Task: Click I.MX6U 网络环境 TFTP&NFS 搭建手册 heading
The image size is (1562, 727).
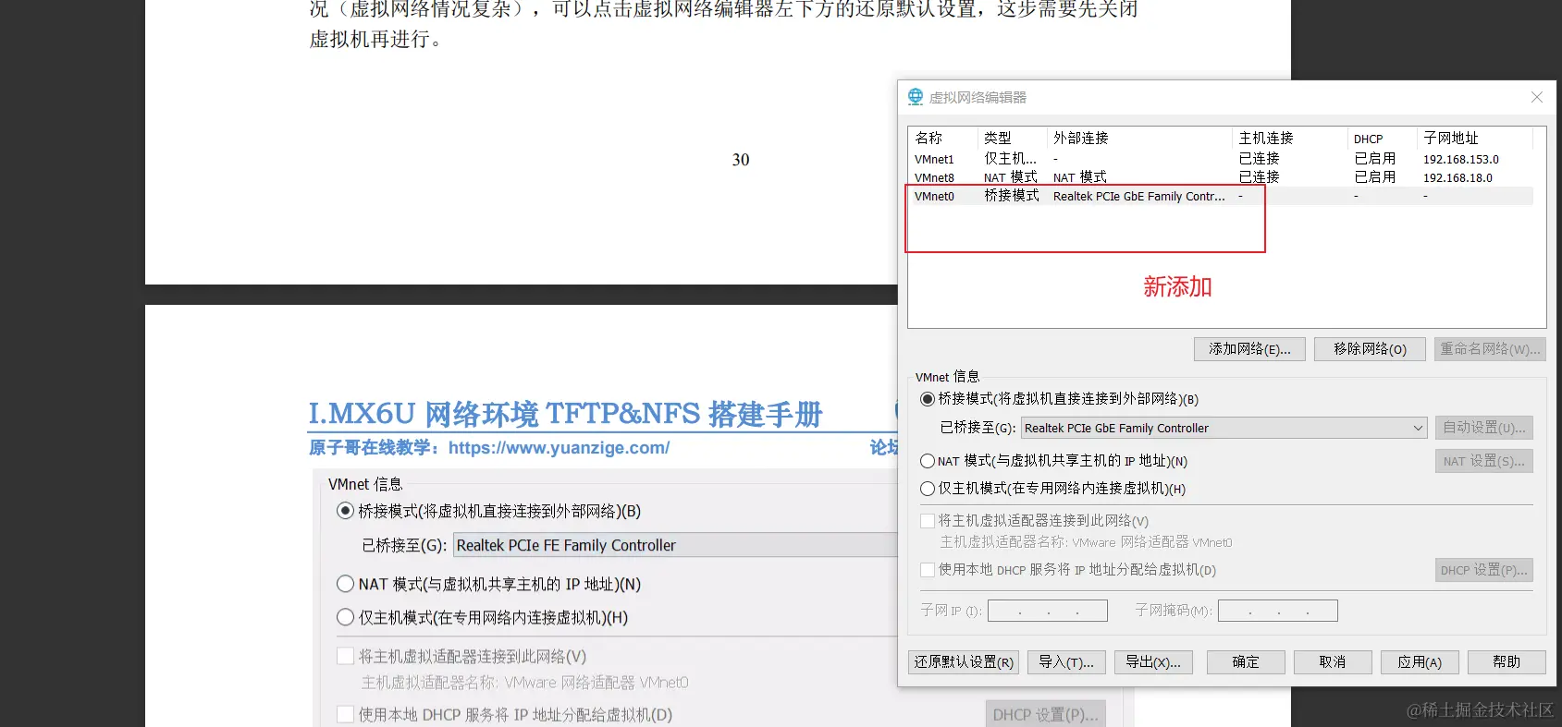Action: [565, 414]
